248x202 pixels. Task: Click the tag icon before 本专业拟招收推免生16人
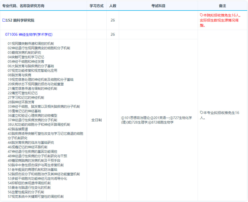tap(201, 113)
